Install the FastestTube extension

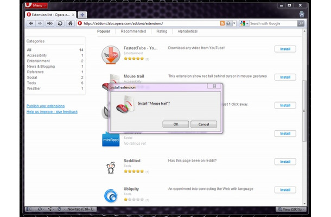click(x=285, y=49)
